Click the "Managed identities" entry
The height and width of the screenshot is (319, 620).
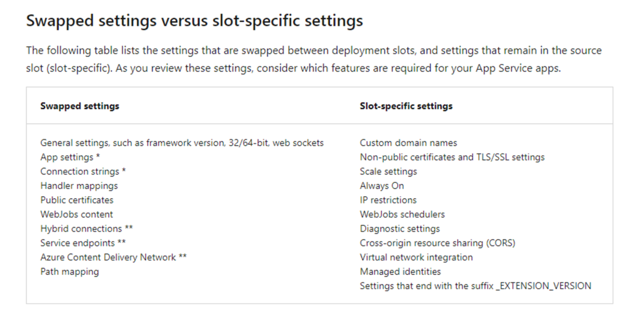pyautogui.click(x=400, y=272)
